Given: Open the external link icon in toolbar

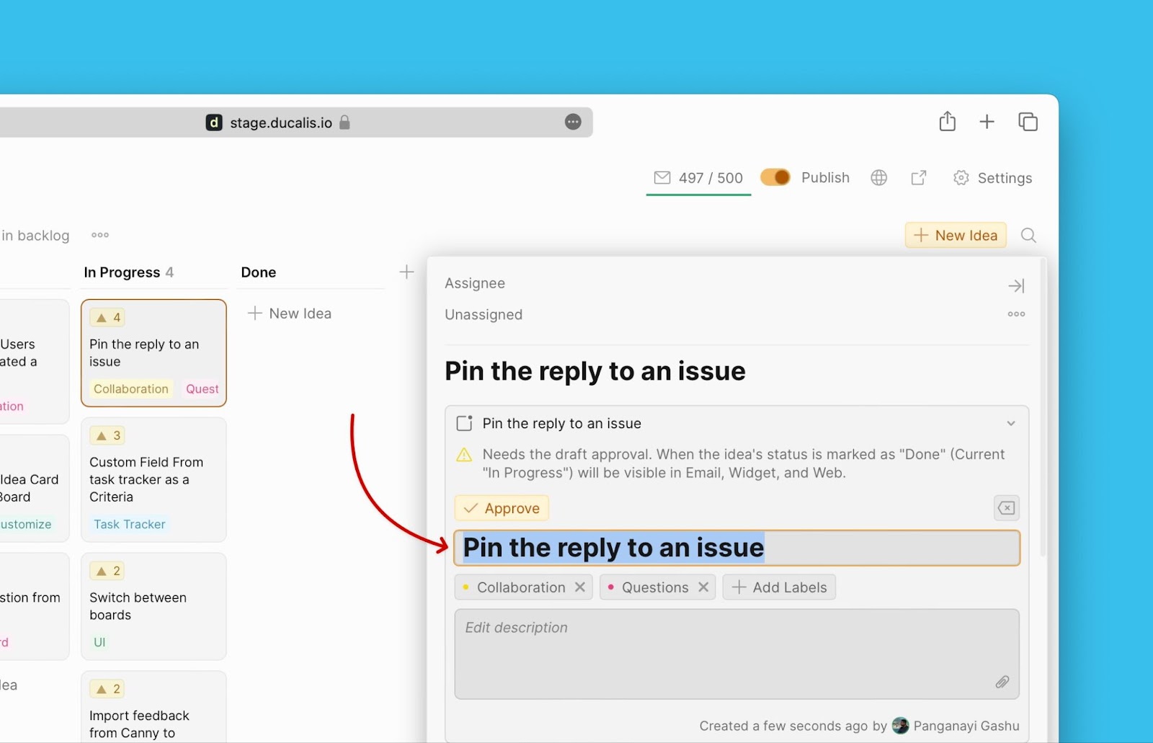Looking at the screenshot, I should (918, 178).
